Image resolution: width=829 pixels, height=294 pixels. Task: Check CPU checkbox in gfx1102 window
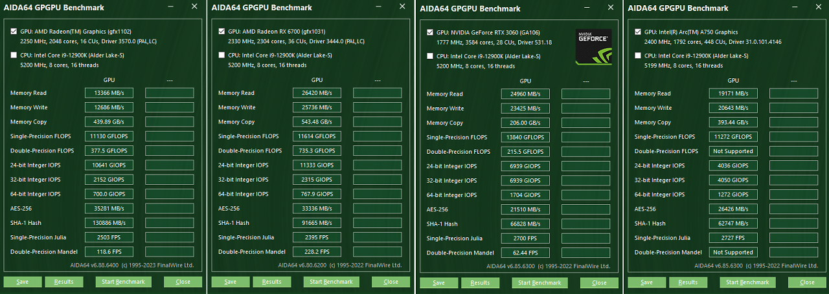click(14, 55)
